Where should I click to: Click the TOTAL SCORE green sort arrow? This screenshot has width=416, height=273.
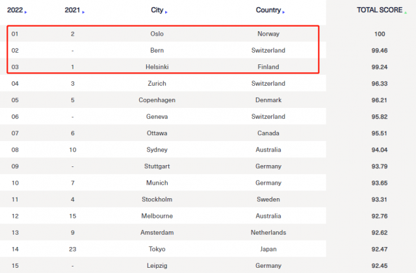click(x=406, y=12)
